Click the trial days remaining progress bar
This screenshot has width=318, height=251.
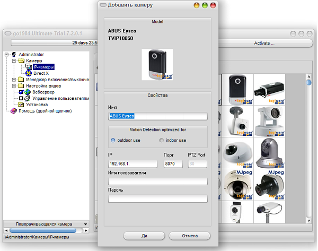click(x=55, y=42)
